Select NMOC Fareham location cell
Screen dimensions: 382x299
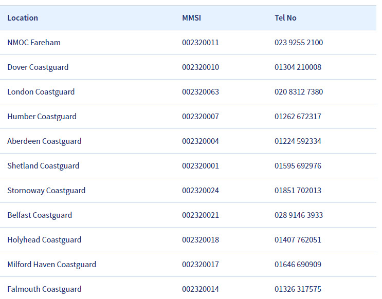[34, 43]
